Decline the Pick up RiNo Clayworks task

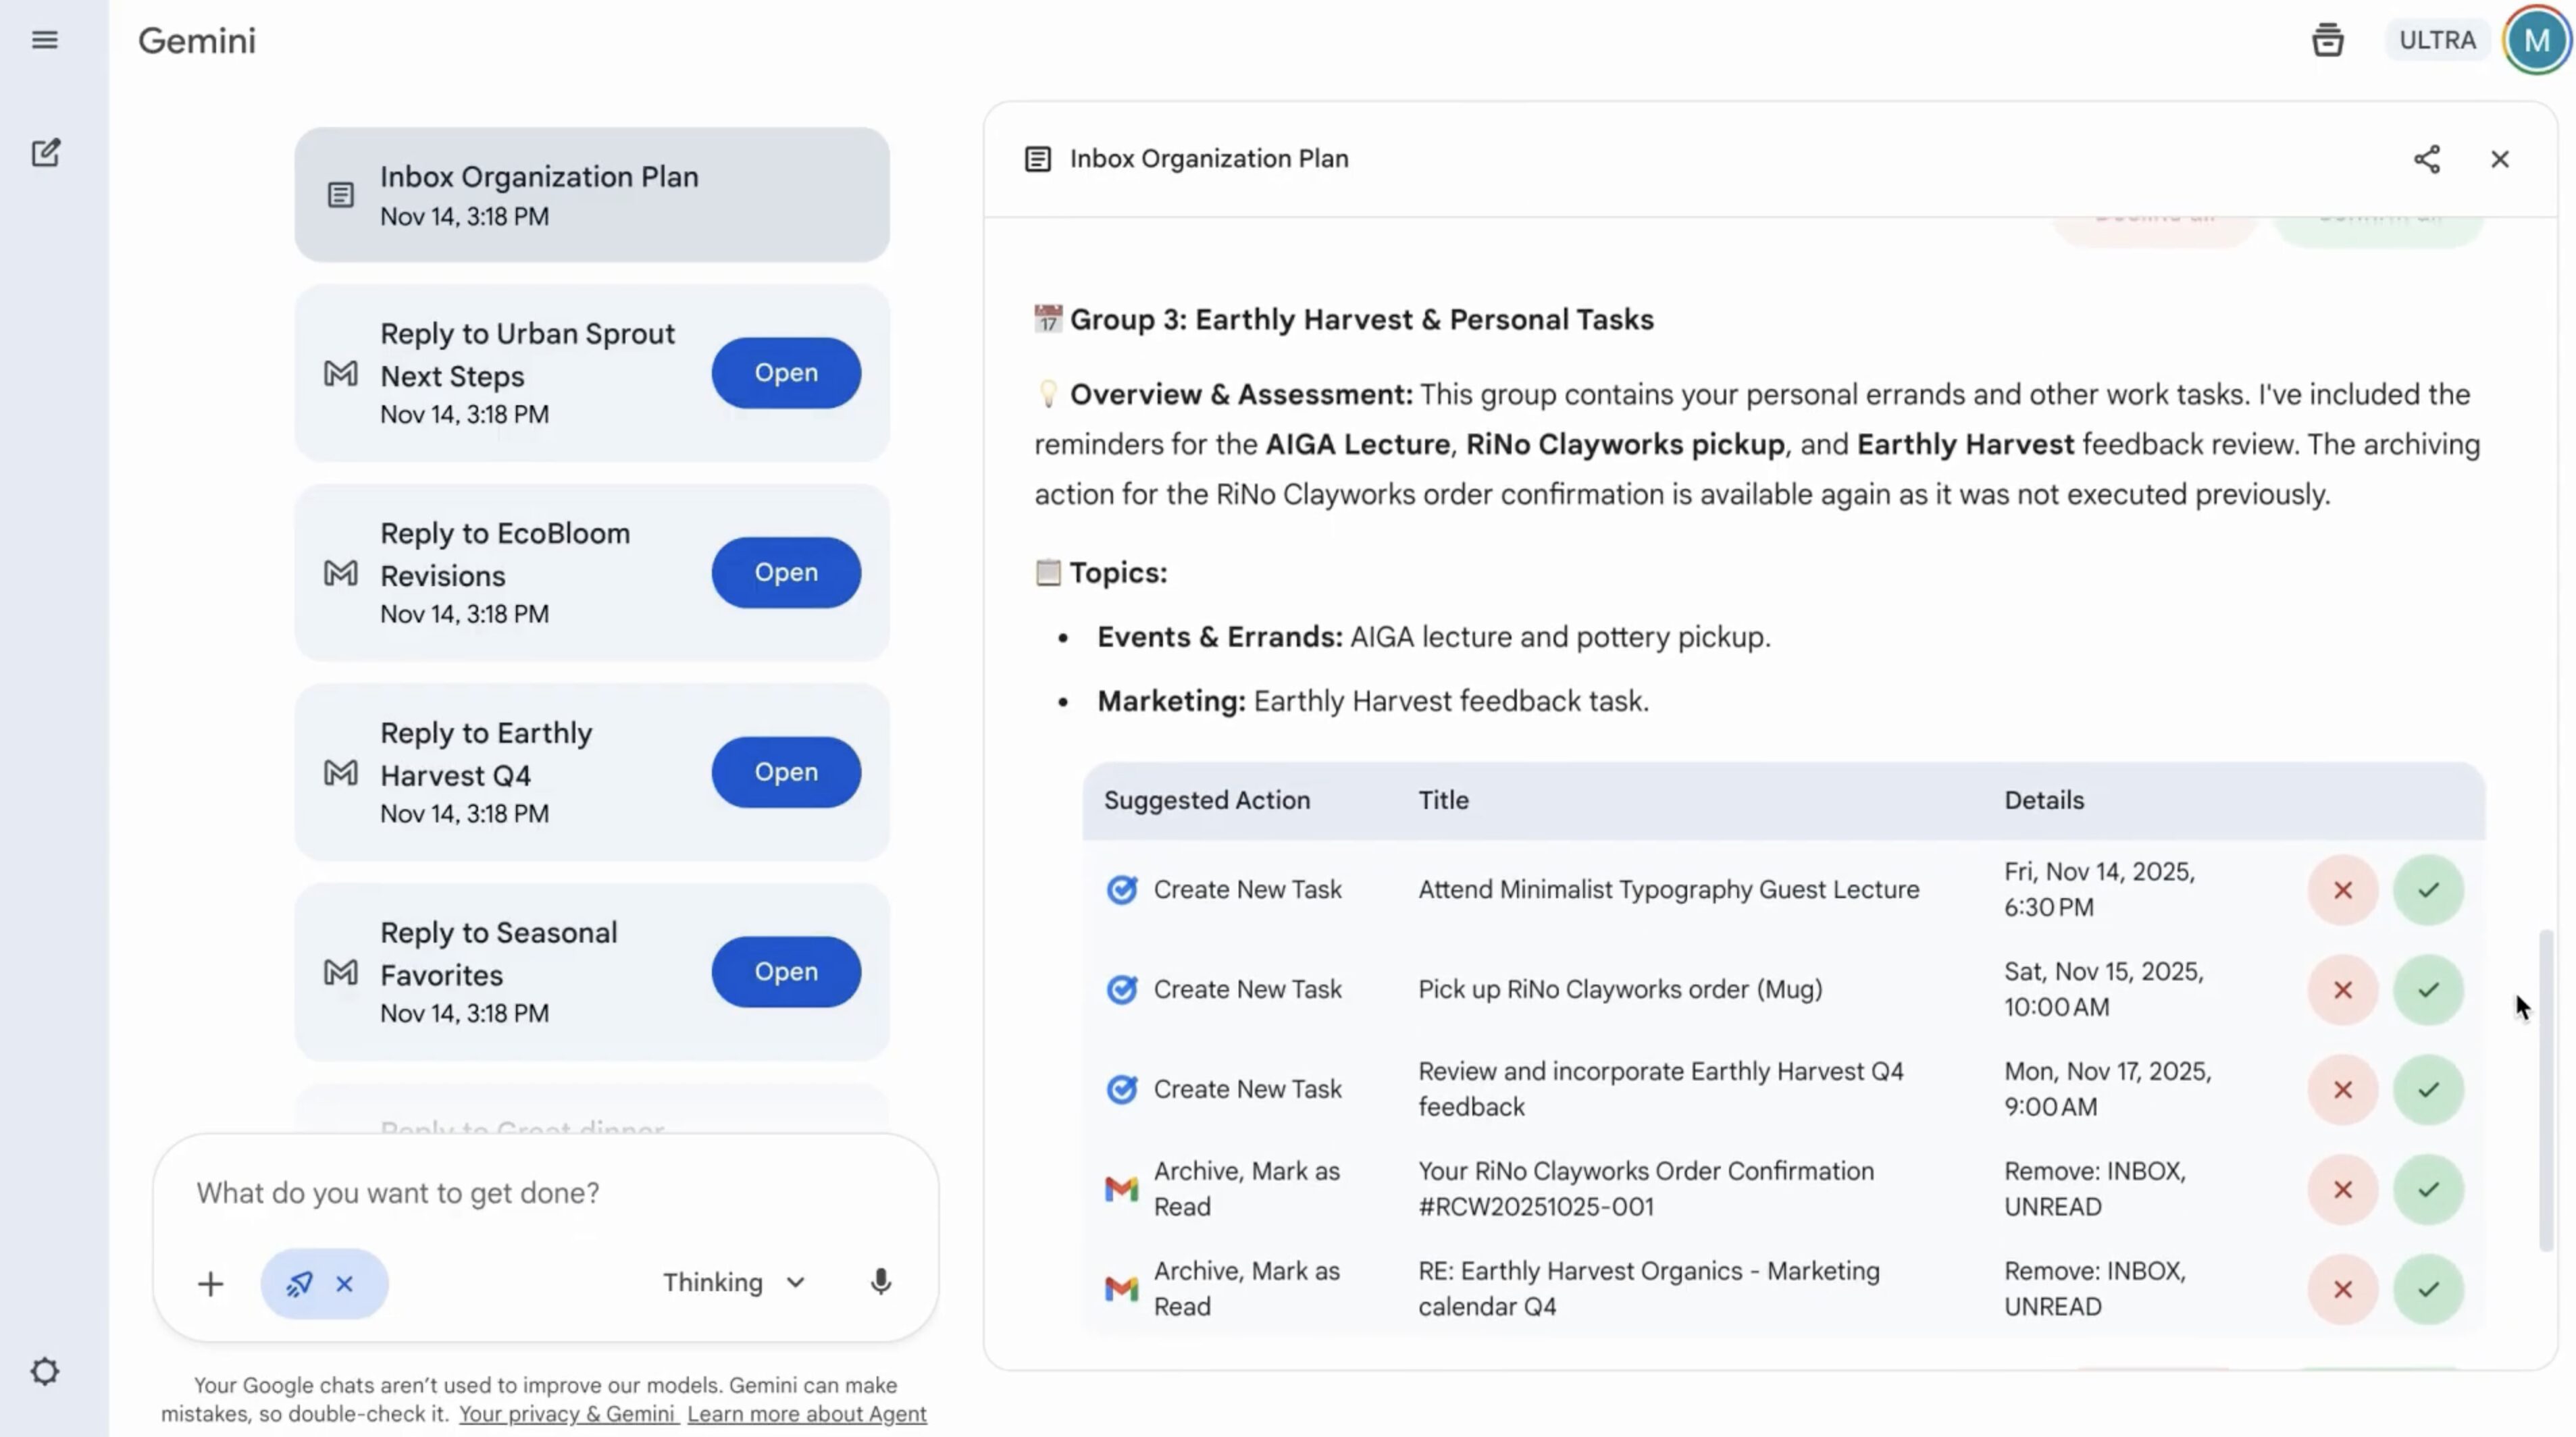point(2342,989)
